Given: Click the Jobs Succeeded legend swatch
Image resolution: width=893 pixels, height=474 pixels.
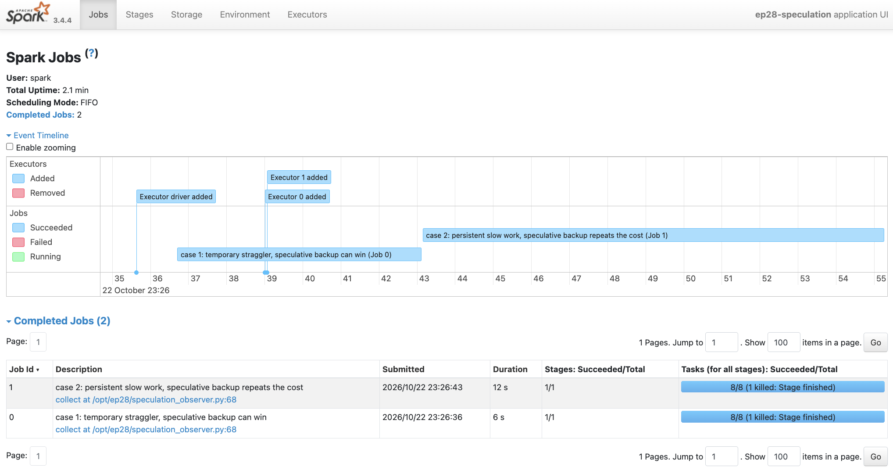Looking at the screenshot, I should 18,228.
